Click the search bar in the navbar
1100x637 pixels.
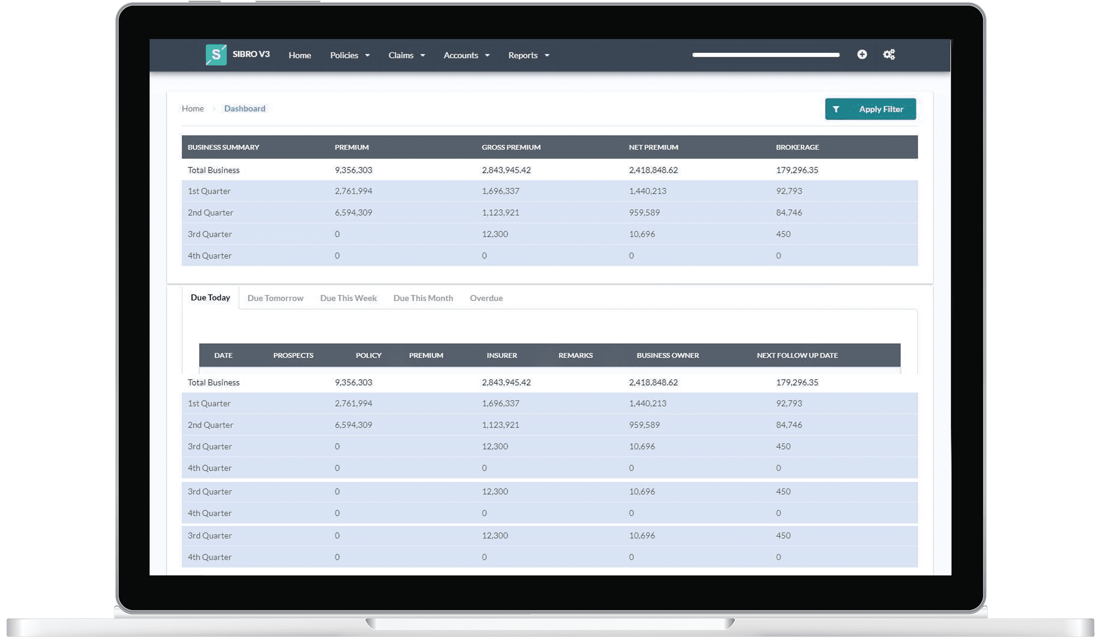[766, 55]
